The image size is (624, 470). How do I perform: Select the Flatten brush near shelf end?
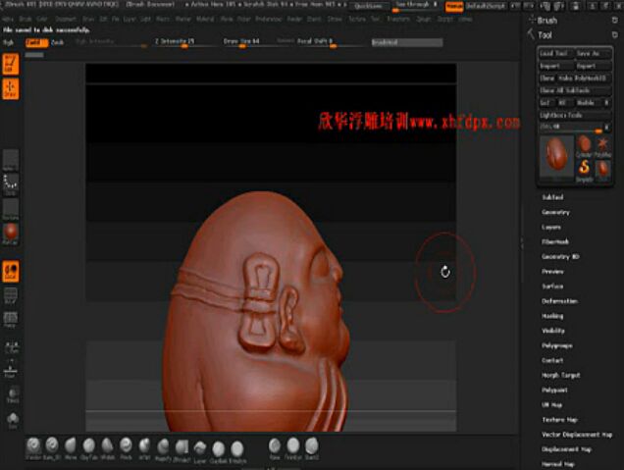293,448
